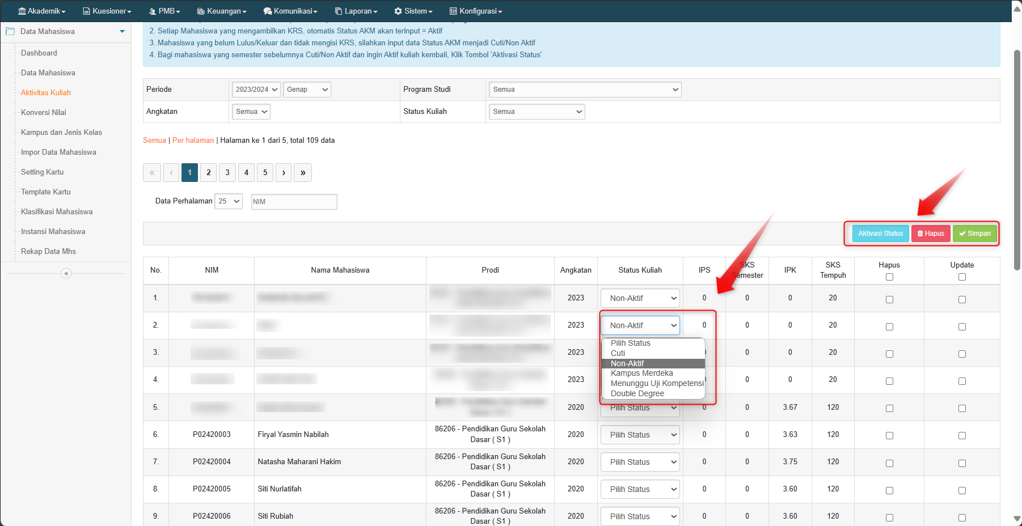Check the Update box for Firyal Yasmin Nabilah
Image resolution: width=1022 pixels, height=526 pixels.
(x=962, y=435)
